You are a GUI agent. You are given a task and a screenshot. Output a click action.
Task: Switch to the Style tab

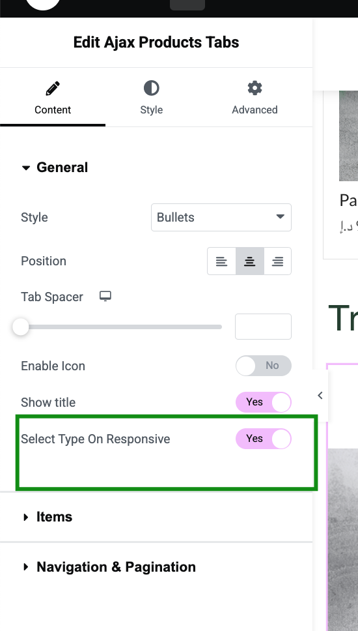pos(152,98)
